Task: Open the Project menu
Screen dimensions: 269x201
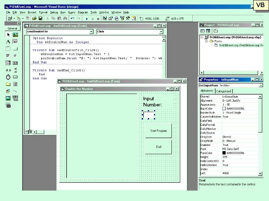Action: [32, 12]
